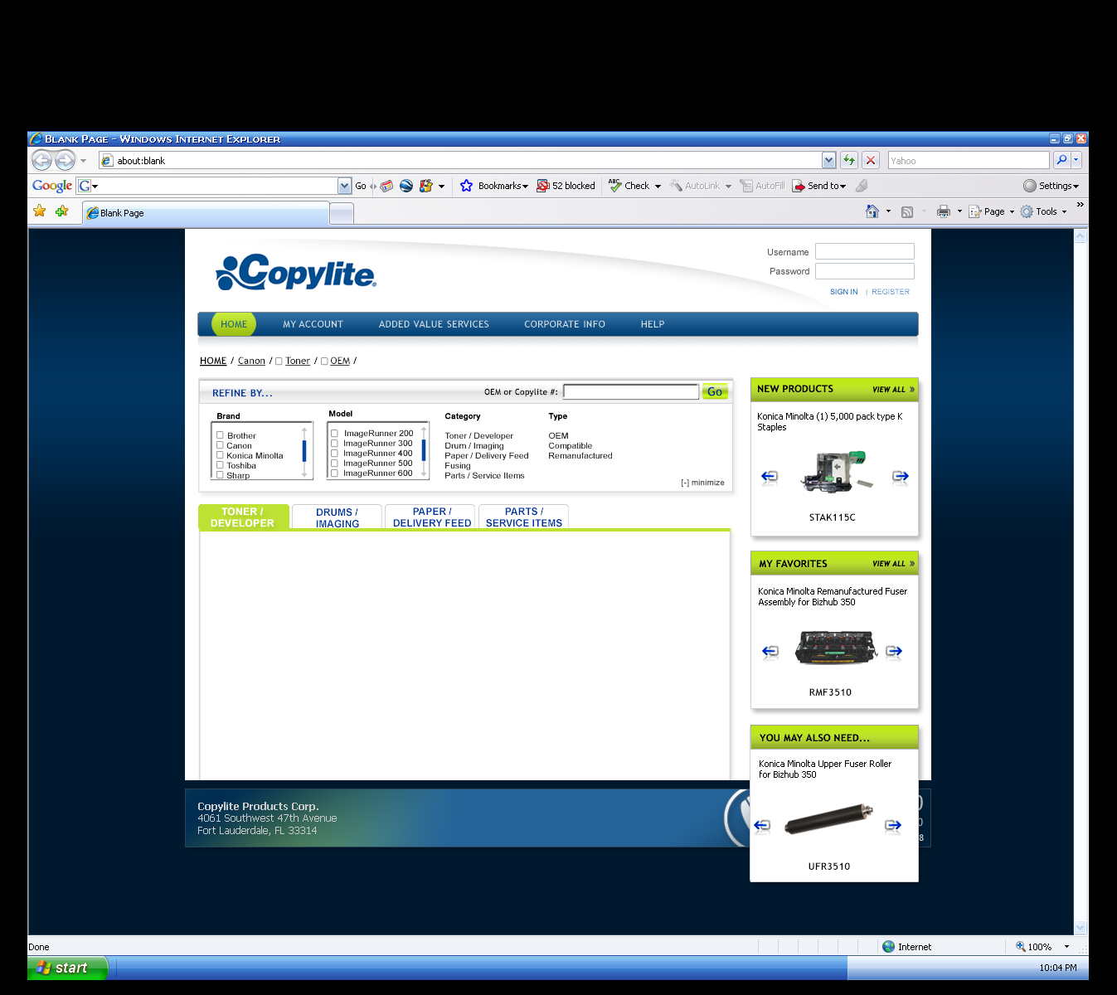
Task: Open the zoom level dropdown arrow
Action: coord(1066,947)
